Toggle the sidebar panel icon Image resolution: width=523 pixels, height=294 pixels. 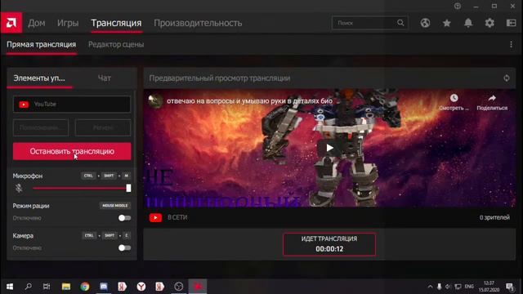click(x=511, y=23)
